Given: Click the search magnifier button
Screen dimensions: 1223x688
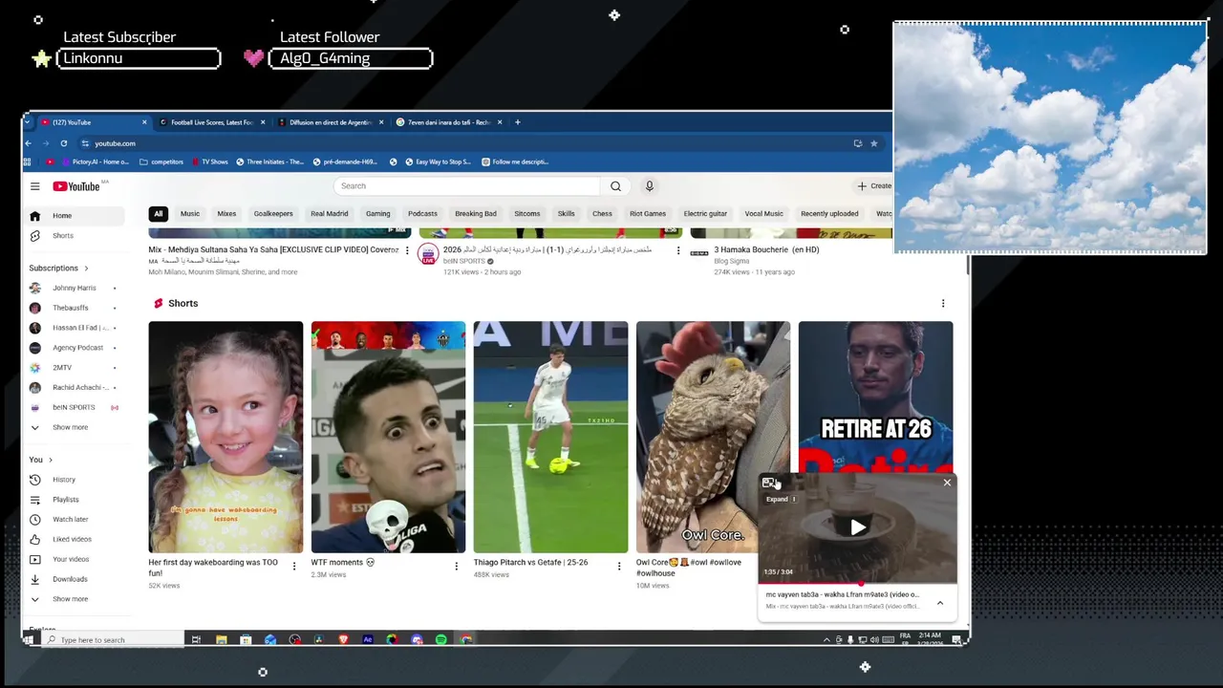Looking at the screenshot, I should 615,186.
